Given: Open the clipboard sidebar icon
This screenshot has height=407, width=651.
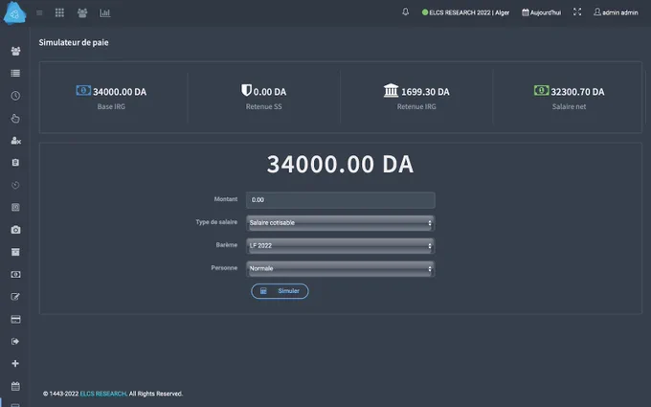Looking at the screenshot, I should tap(15, 163).
